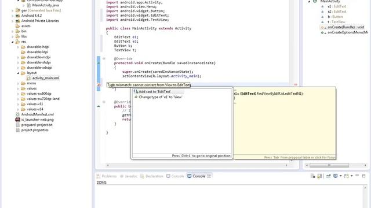This screenshot has width=371, height=208.
Task: Close the active Console tab
Action: coord(209,176)
